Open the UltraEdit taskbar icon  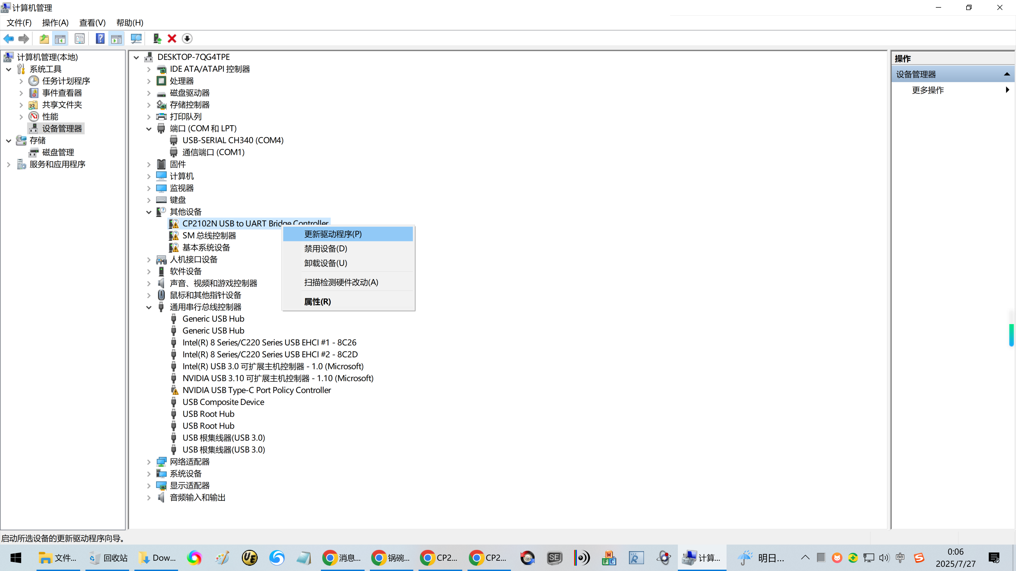tap(250, 558)
